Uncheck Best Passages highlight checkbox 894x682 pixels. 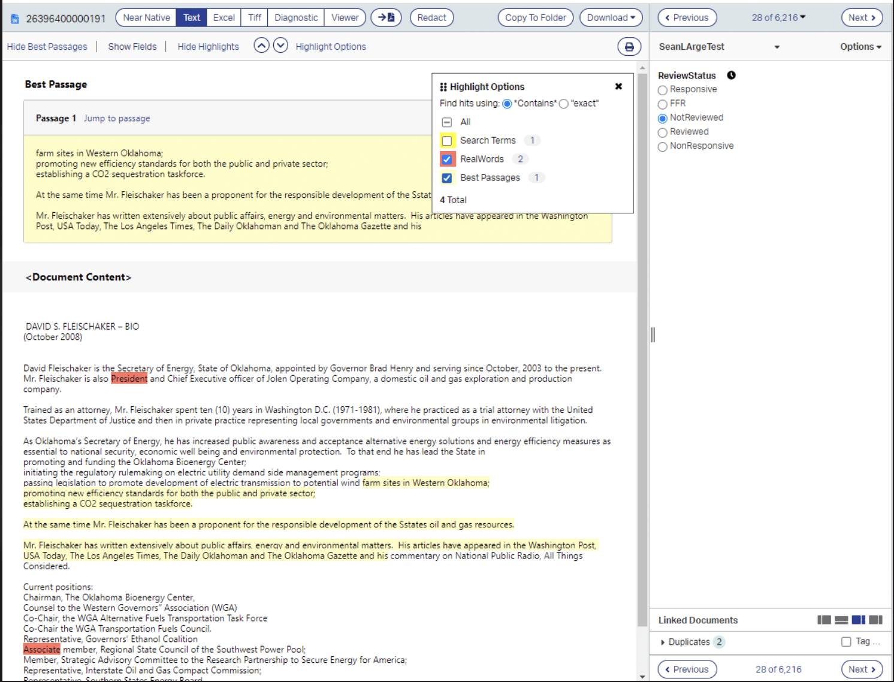[x=447, y=178]
